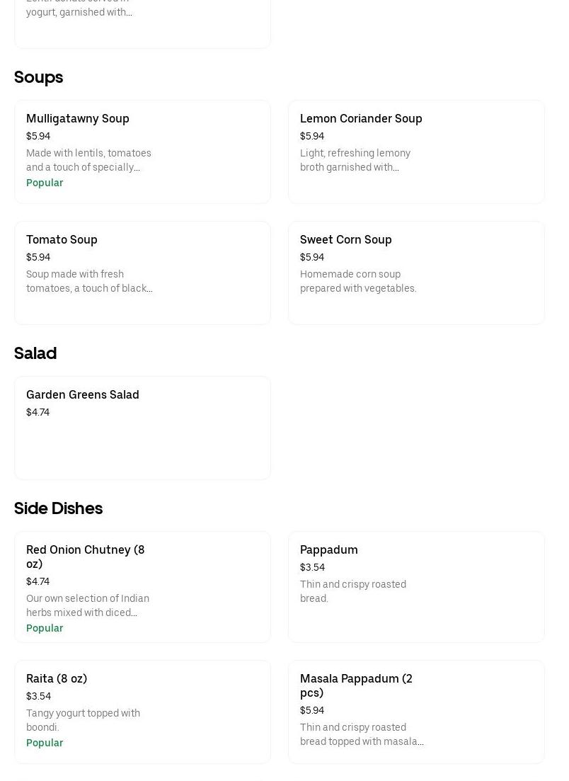569x781 pixels.
Task: Select Lemon Coriander Soup from the menu
Action: 361,118
